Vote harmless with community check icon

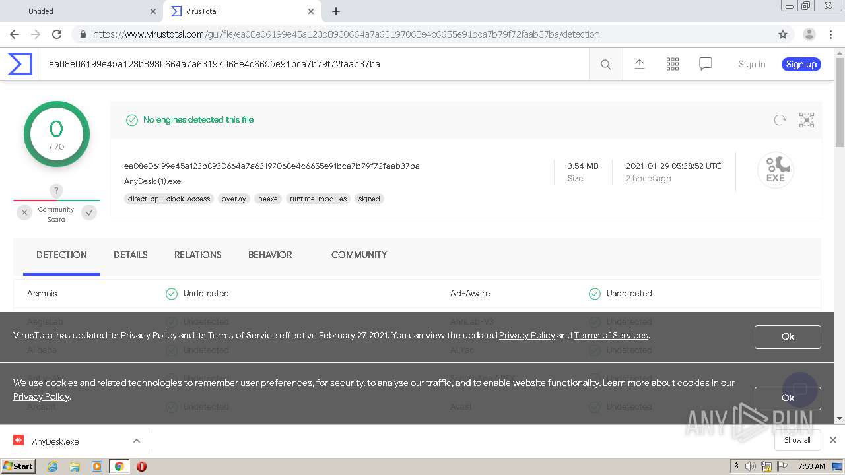coord(89,212)
